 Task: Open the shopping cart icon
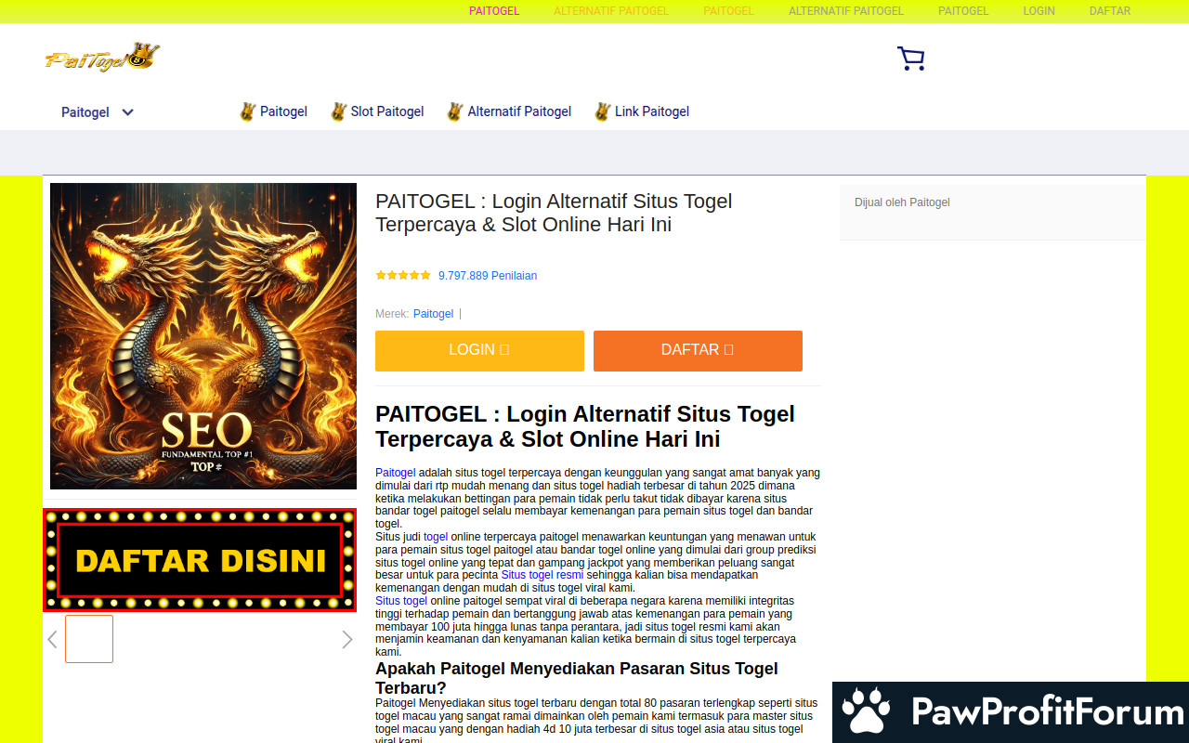pos(910,59)
